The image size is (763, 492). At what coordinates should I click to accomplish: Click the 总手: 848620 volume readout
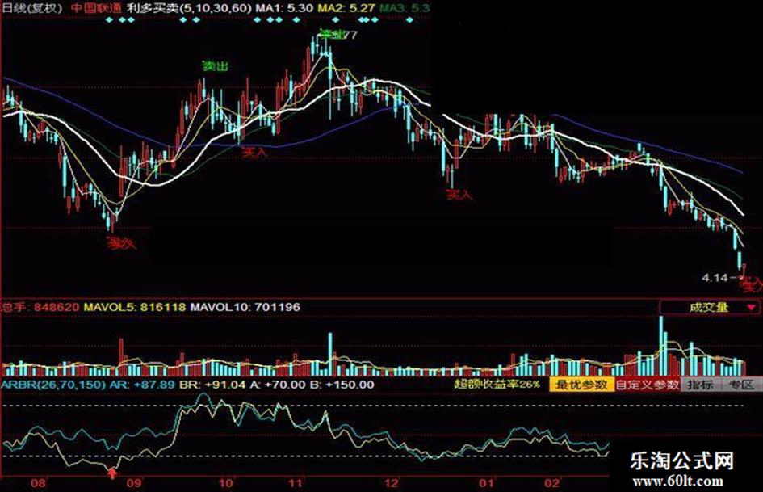40,307
